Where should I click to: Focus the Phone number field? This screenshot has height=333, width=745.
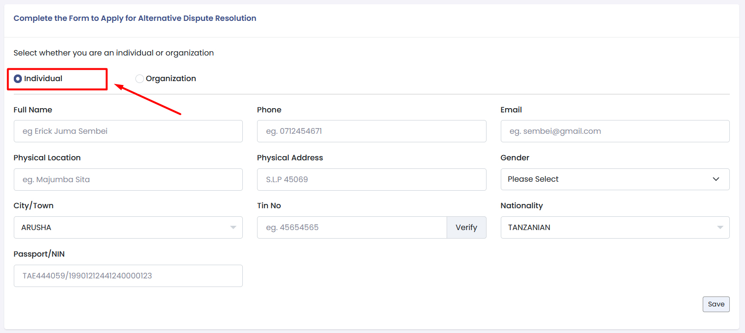click(371, 131)
